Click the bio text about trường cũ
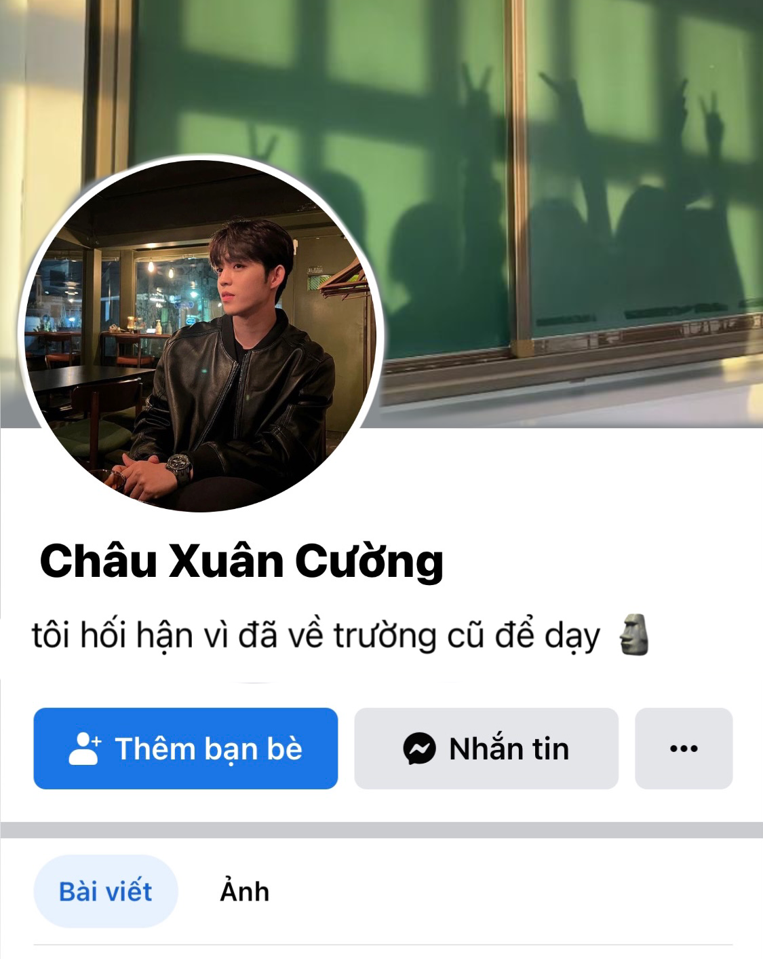The height and width of the screenshot is (959, 763). pos(316,636)
